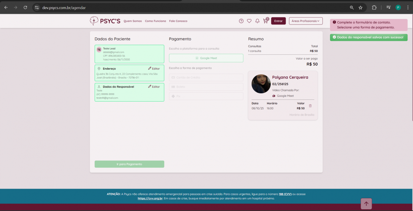The height and width of the screenshot is (211, 413).
Task: Expand the Áreas Profissionais dropdown
Action: tap(306, 21)
